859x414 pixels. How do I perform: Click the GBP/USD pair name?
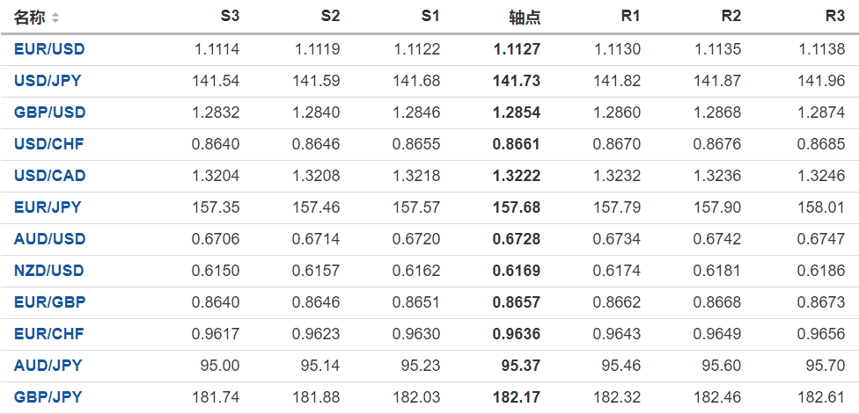pyautogui.click(x=49, y=113)
